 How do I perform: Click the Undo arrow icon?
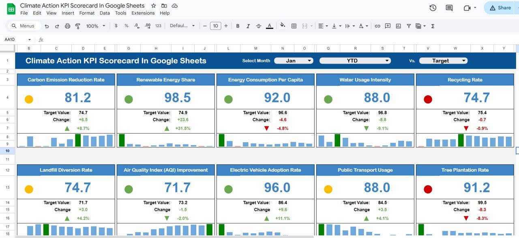[47, 25]
